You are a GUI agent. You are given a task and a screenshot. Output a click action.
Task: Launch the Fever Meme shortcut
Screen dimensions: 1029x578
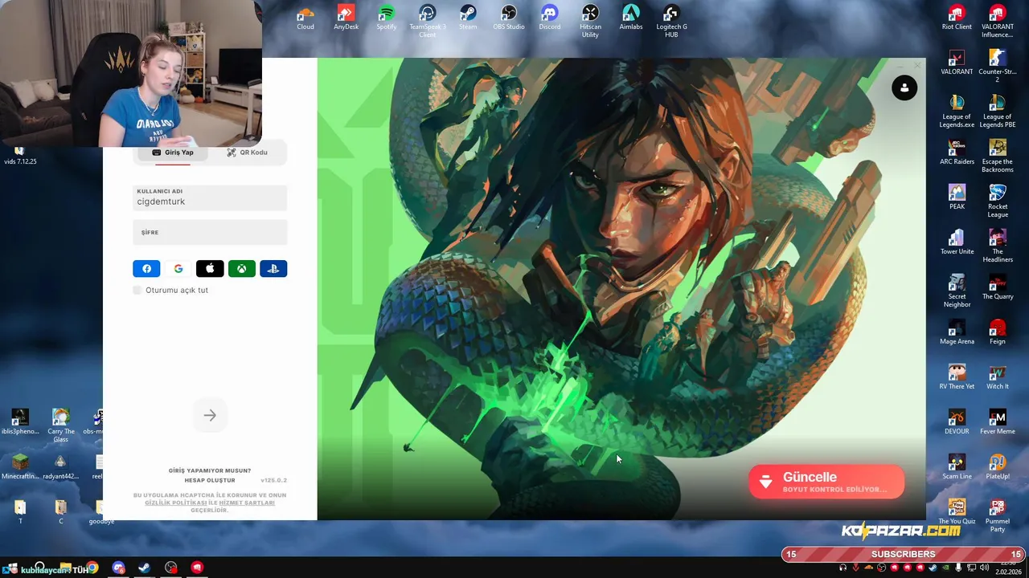pos(998,422)
